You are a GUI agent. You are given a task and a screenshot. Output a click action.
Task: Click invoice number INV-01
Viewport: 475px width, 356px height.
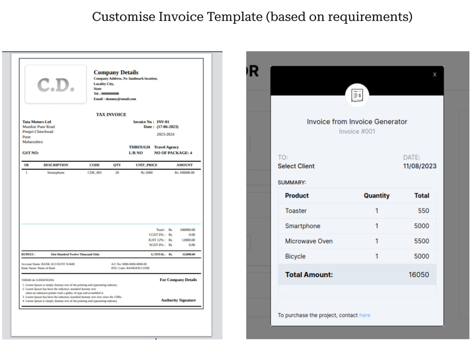(x=162, y=122)
